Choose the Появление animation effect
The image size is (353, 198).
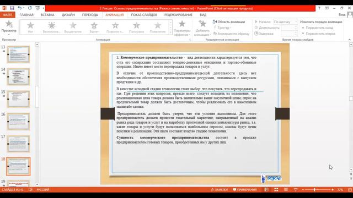(x=158, y=28)
